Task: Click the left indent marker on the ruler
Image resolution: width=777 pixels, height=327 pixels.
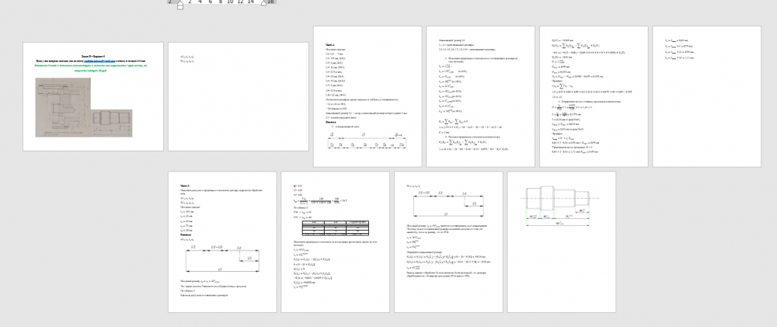Action: 179,5
